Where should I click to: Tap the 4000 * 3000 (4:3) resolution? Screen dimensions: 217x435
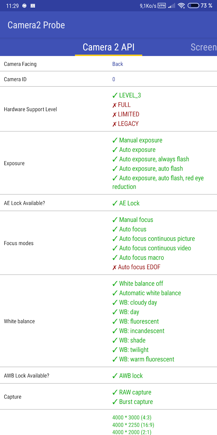[x=132, y=418]
